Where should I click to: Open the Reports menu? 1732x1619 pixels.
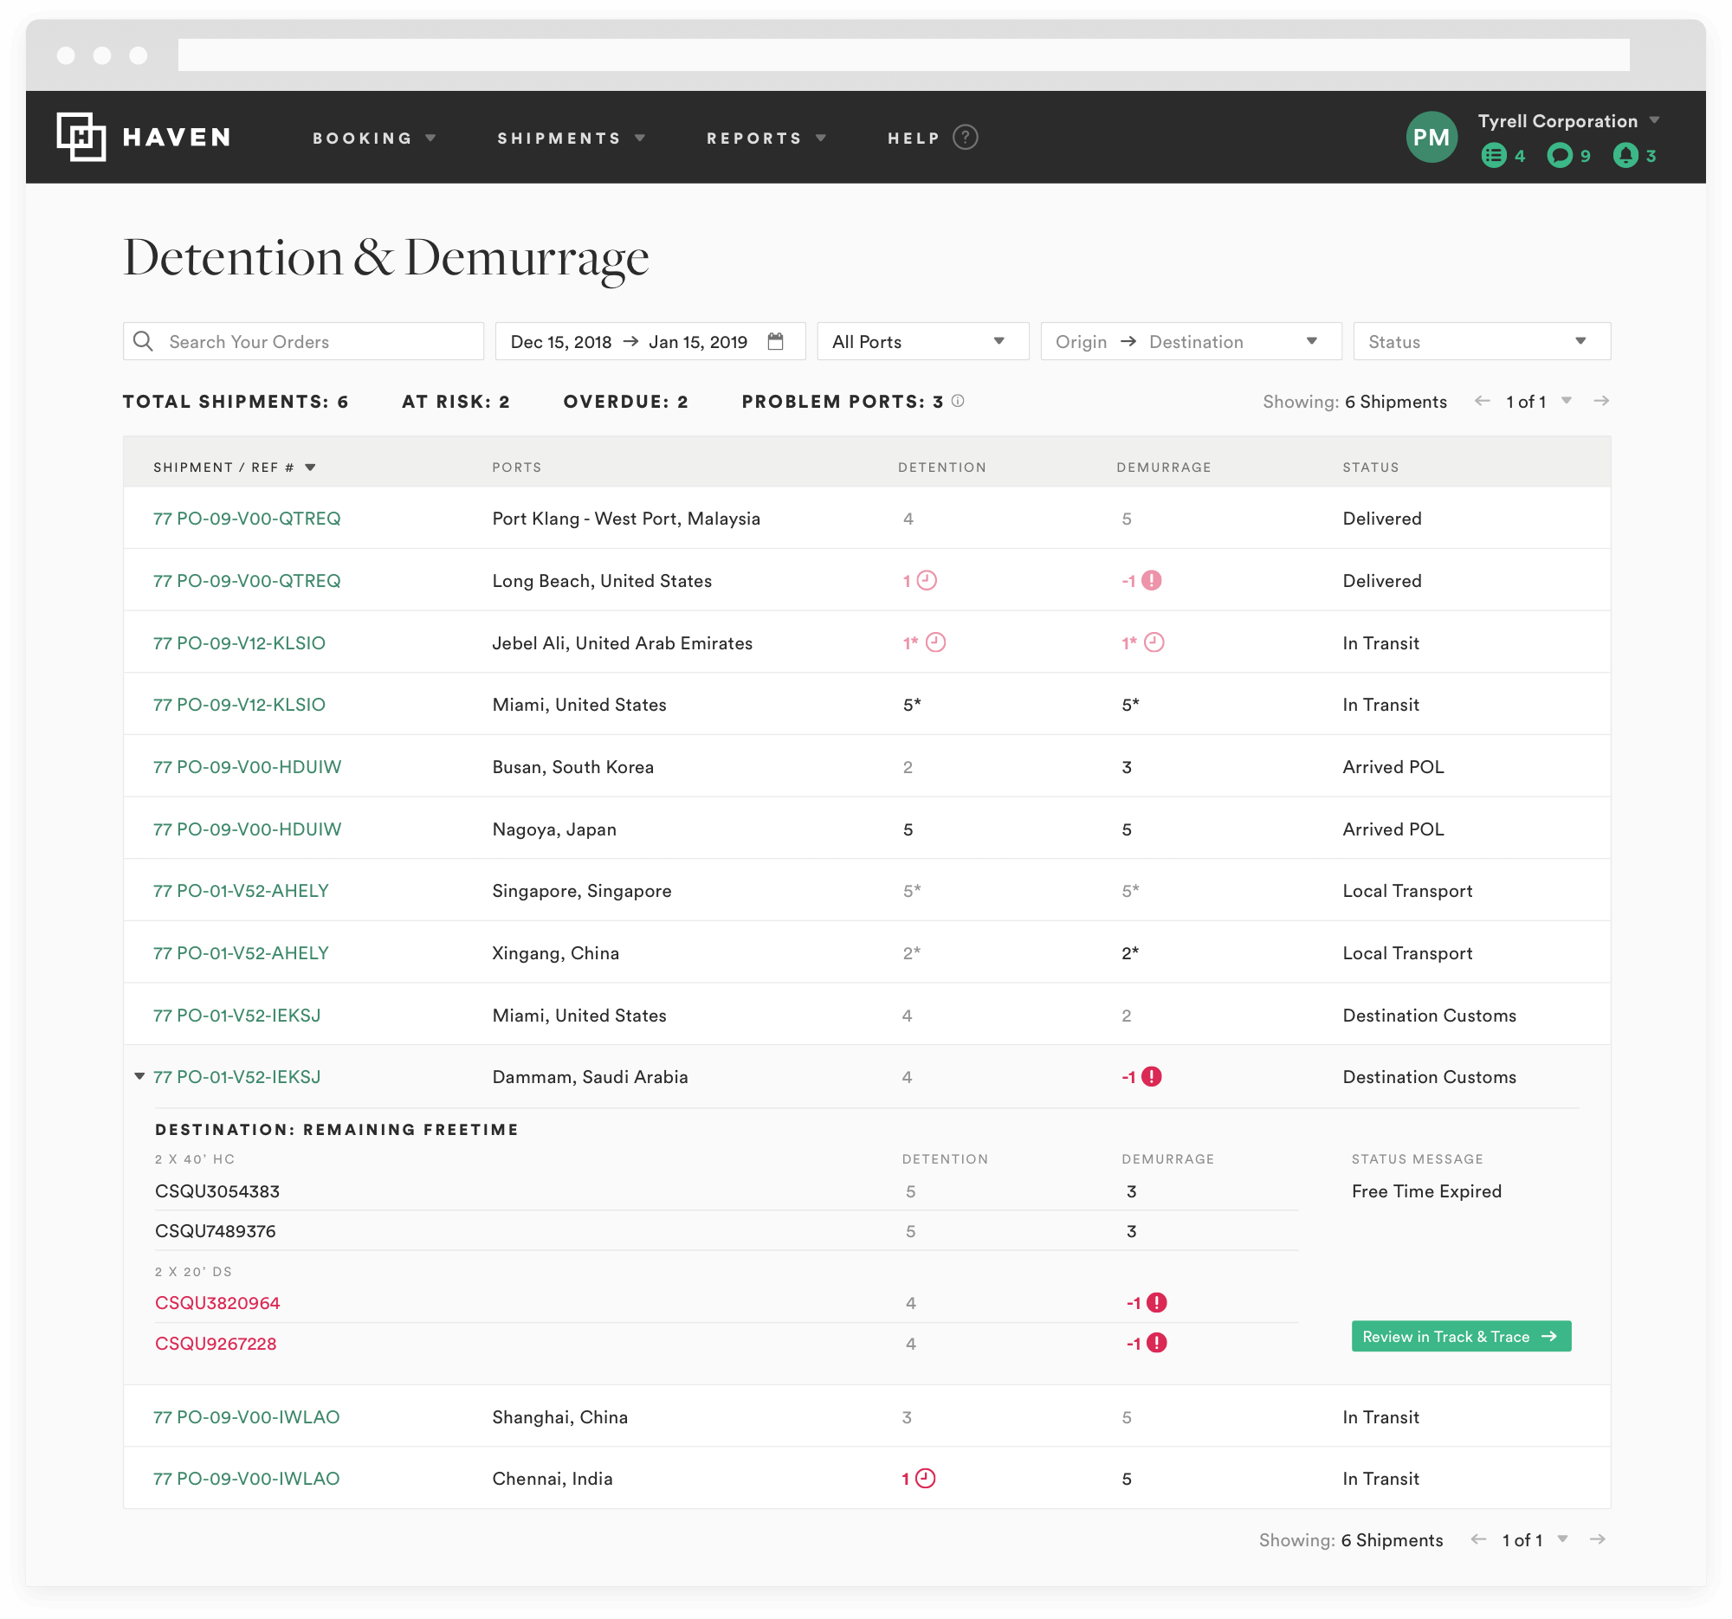766,138
